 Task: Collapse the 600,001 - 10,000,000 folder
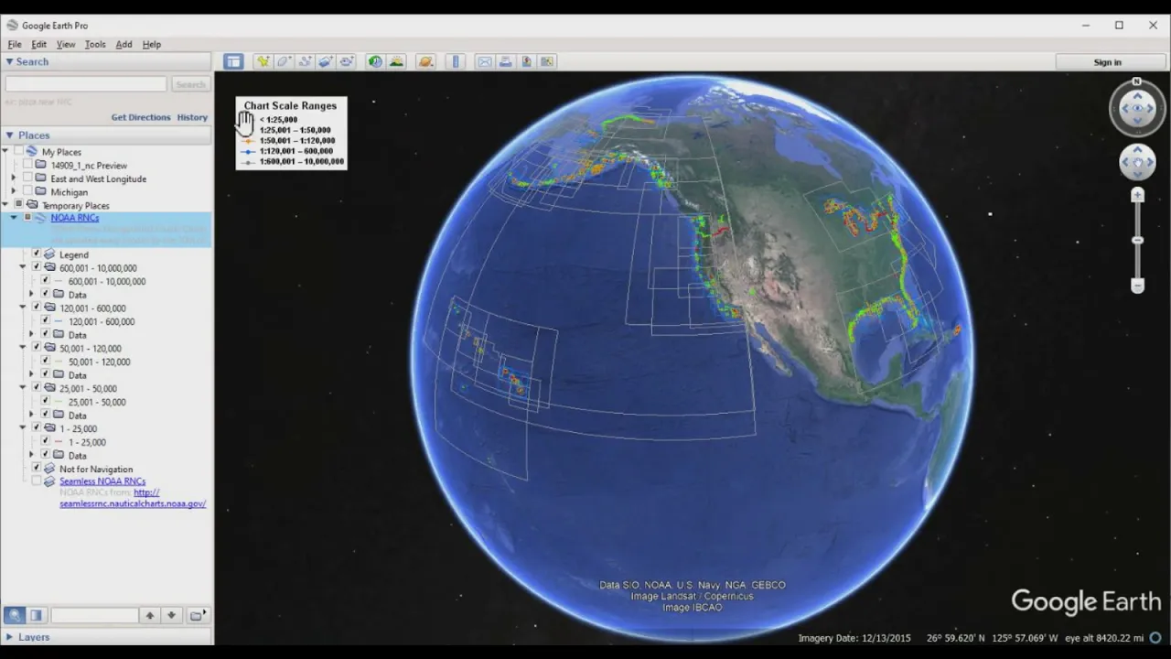(x=23, y=267)
